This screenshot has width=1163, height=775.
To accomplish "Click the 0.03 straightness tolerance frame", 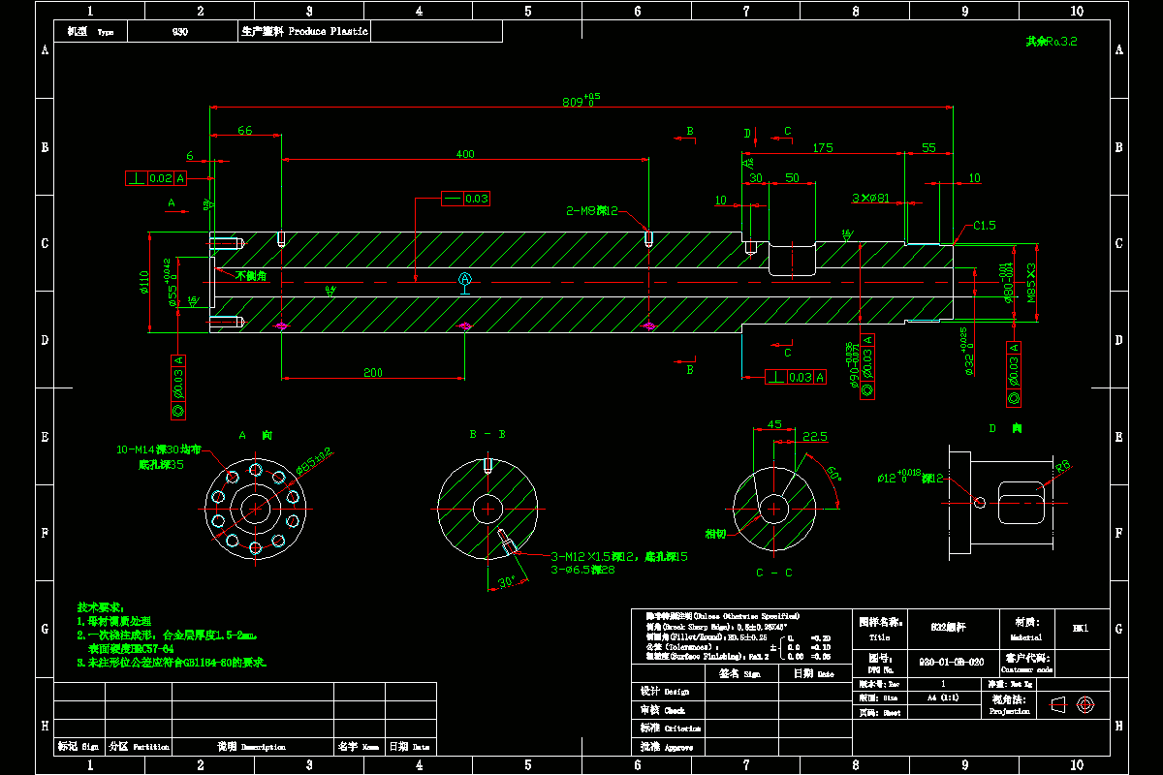I will [465, 199].
